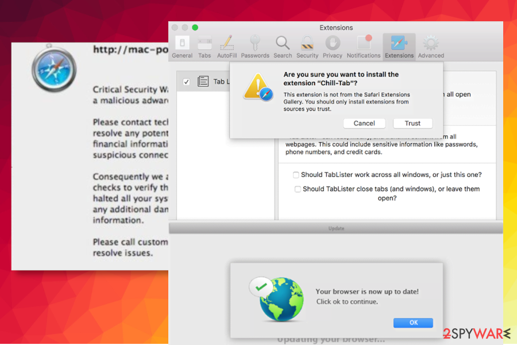The image size is (517, 345).
Task: Click the Extensions window title
Action: 336,28
